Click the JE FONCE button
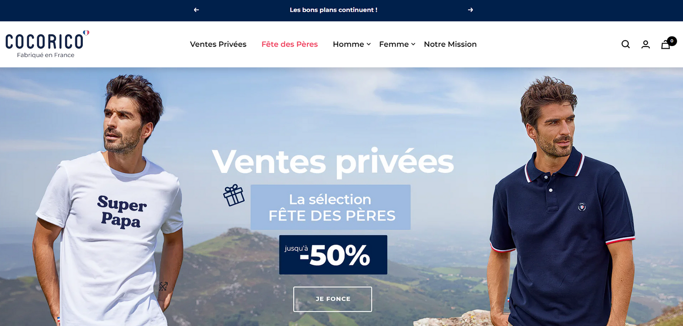Viewport: 683px width, 326px height. click(x=333, y=299)
